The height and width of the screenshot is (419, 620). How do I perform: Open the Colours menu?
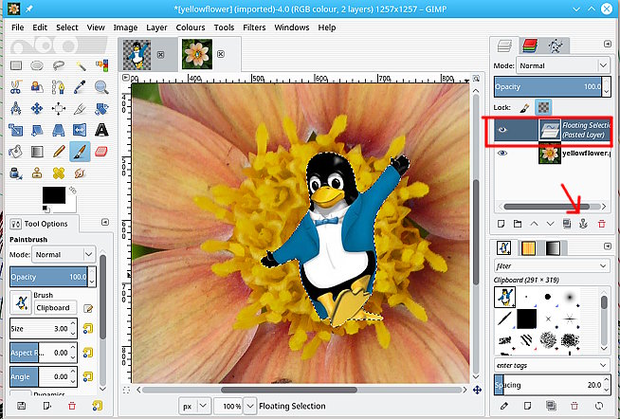point(191,27)
